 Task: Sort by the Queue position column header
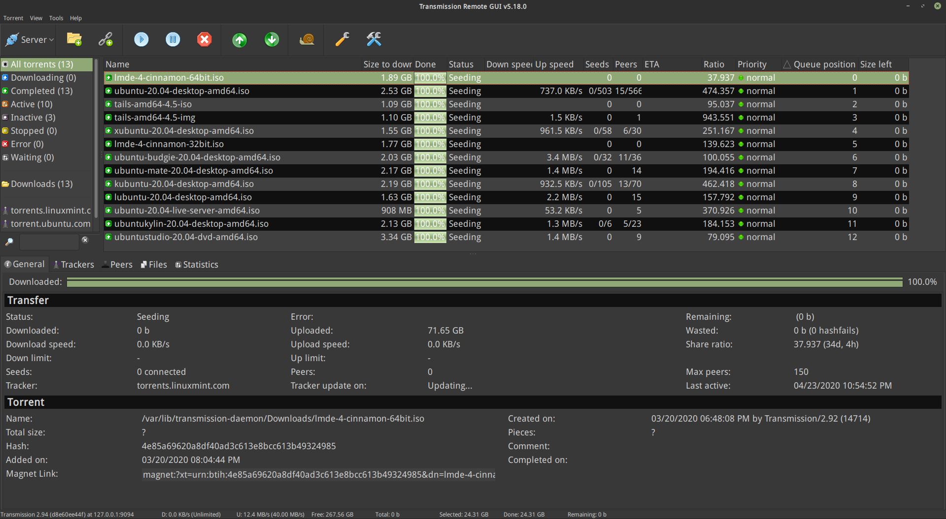point(819,64)
